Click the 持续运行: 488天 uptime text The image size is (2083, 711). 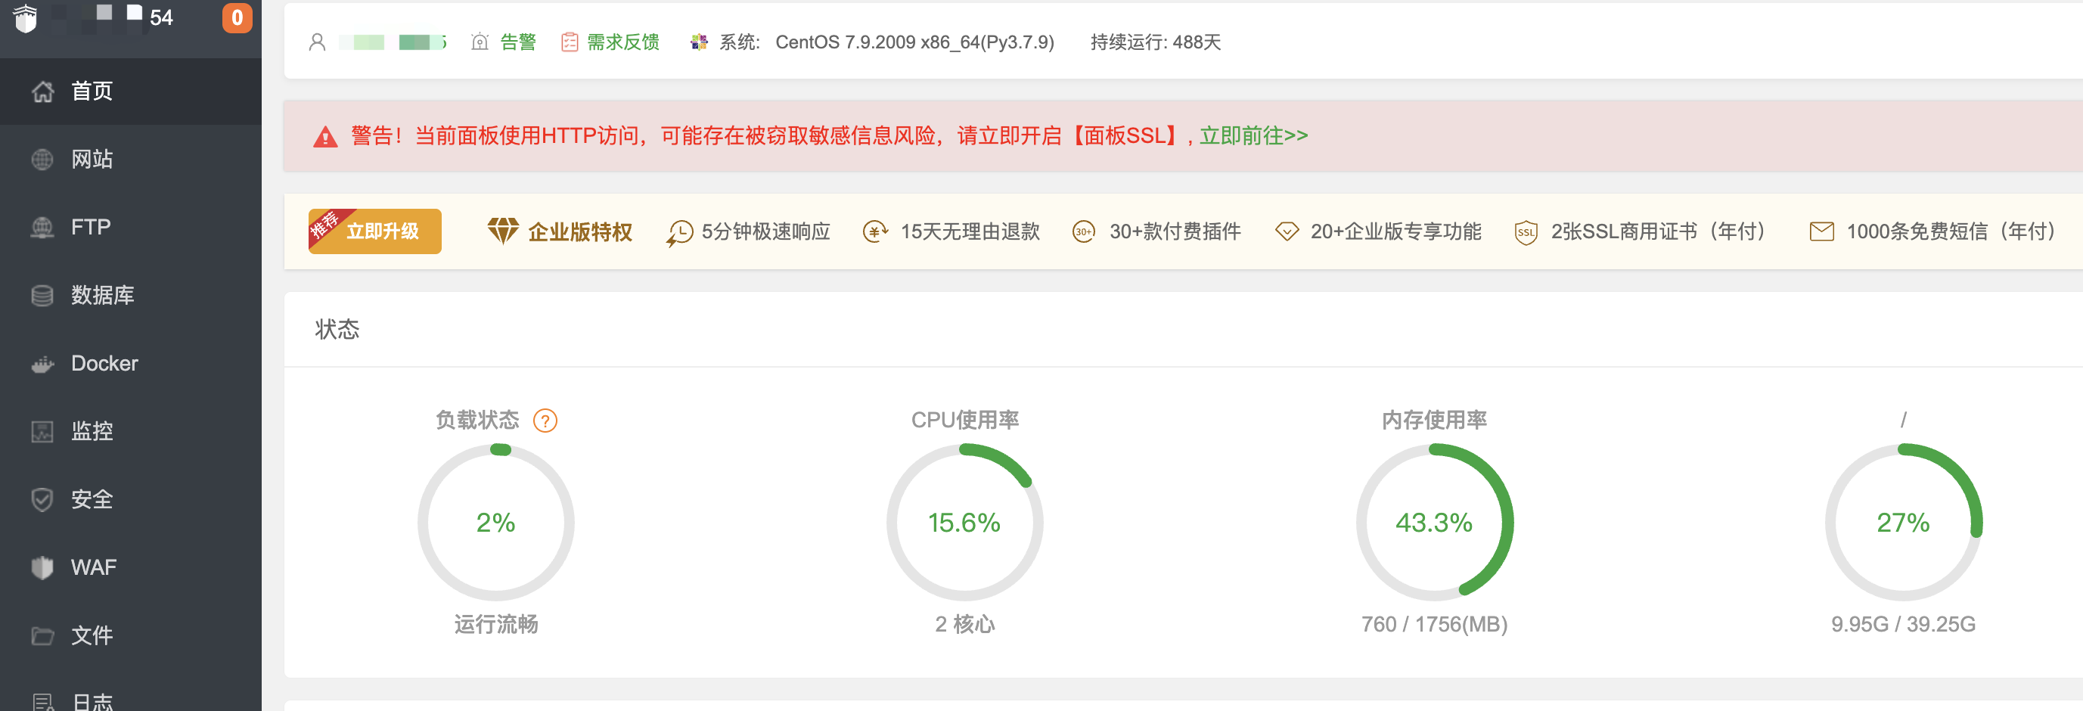tap(1155, 42)
